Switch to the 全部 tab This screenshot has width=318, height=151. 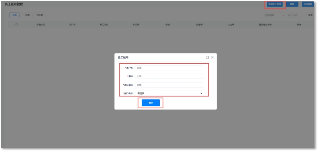click(x=14, y=15)
